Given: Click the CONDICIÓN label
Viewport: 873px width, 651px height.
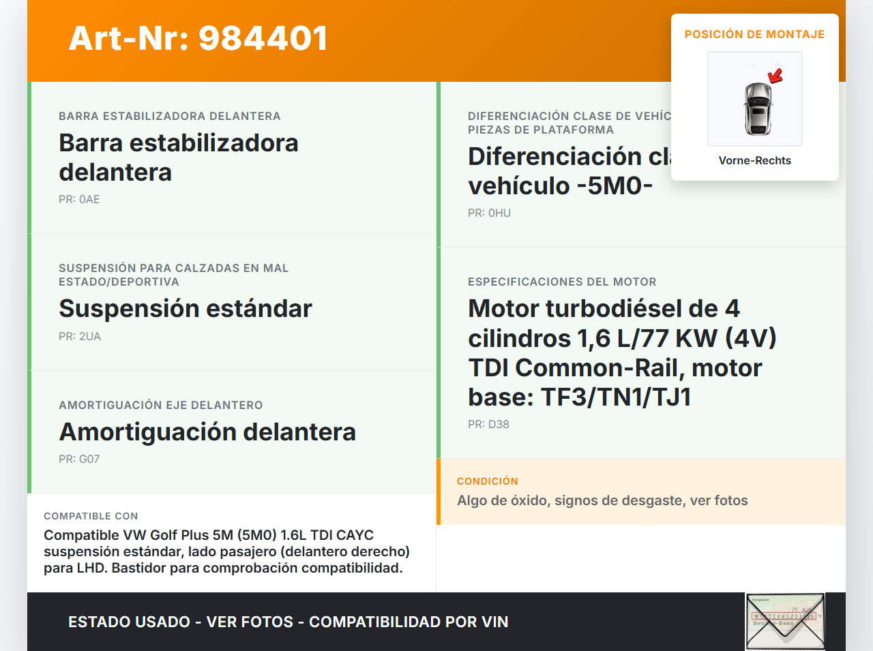Looking at the screenshot, I should [x=487, y=481].
